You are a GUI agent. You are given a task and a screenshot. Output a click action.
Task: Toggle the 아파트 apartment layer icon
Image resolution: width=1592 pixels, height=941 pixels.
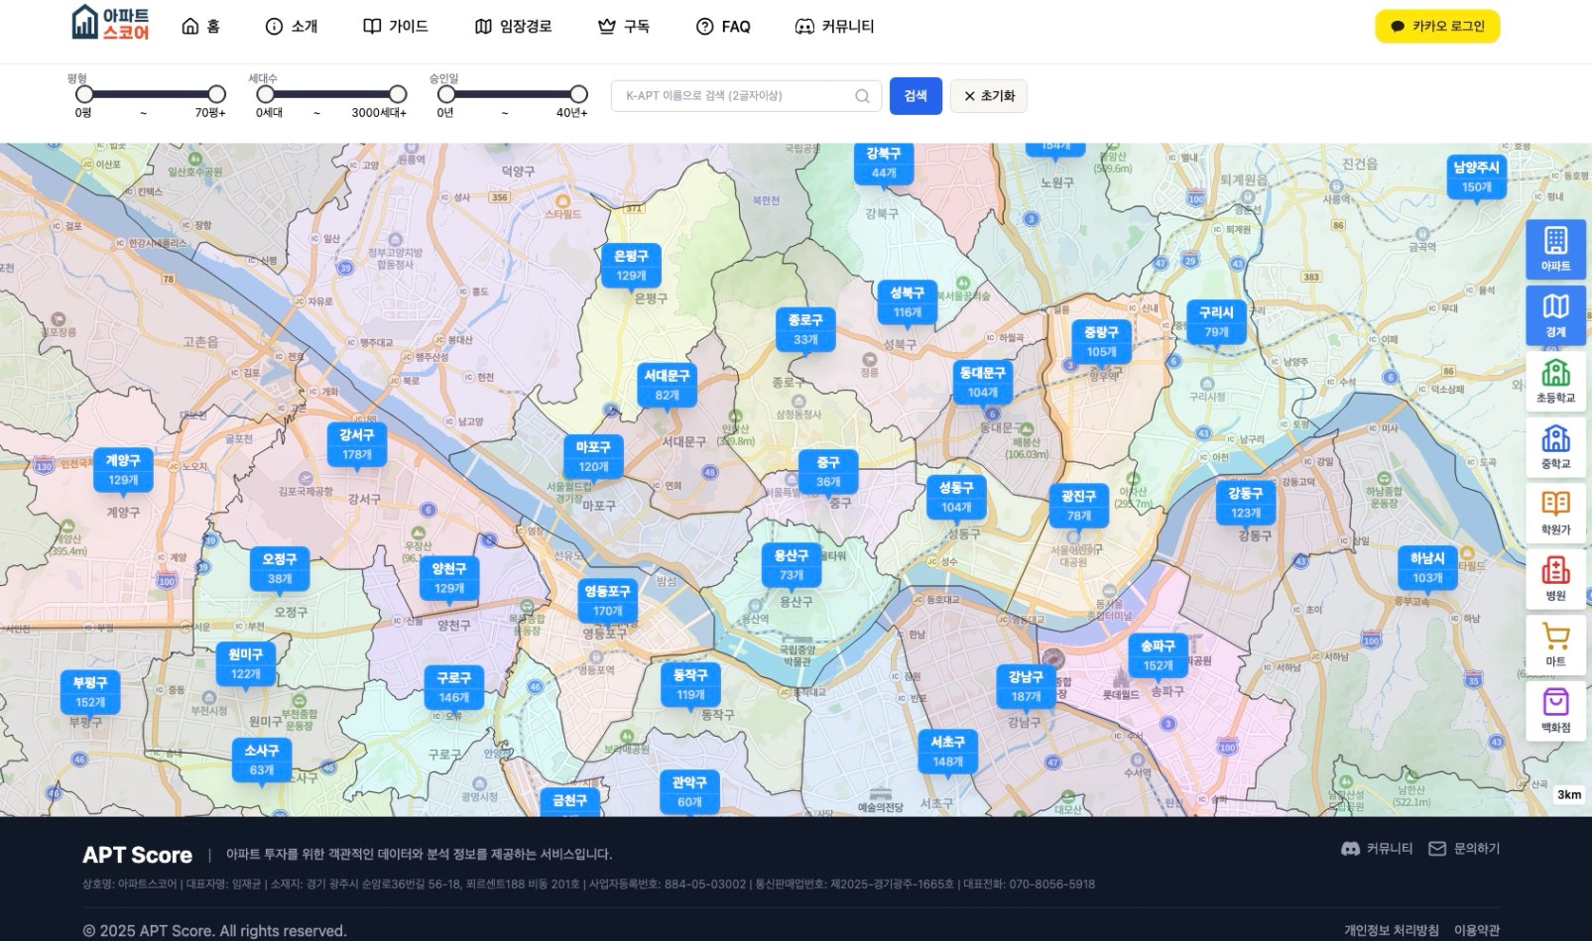coord(1554,248)
